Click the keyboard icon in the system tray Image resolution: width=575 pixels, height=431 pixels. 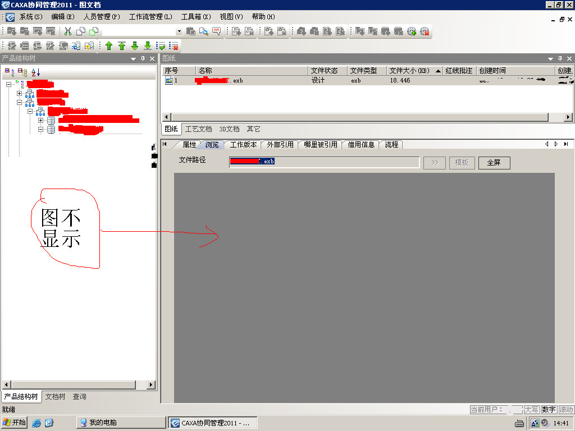[x=519, y=423]
